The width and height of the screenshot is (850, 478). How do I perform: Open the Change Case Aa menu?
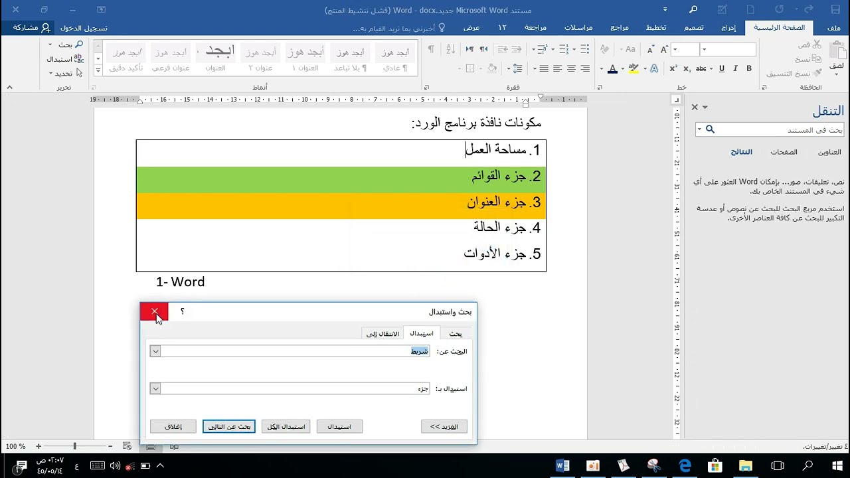click(628, 50)
